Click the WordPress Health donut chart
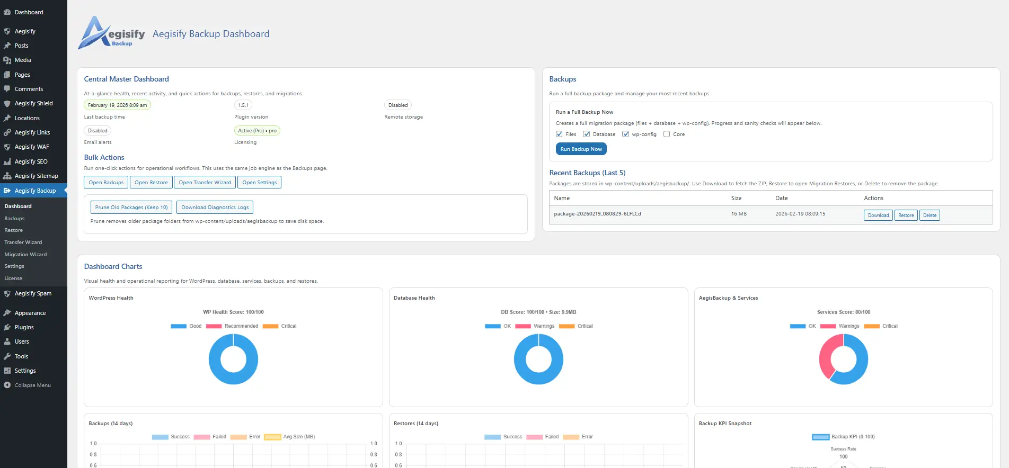 (x=233, y=359)
